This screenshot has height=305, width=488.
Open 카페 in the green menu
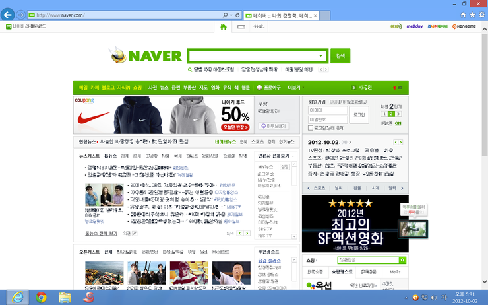tap(94, 88)
